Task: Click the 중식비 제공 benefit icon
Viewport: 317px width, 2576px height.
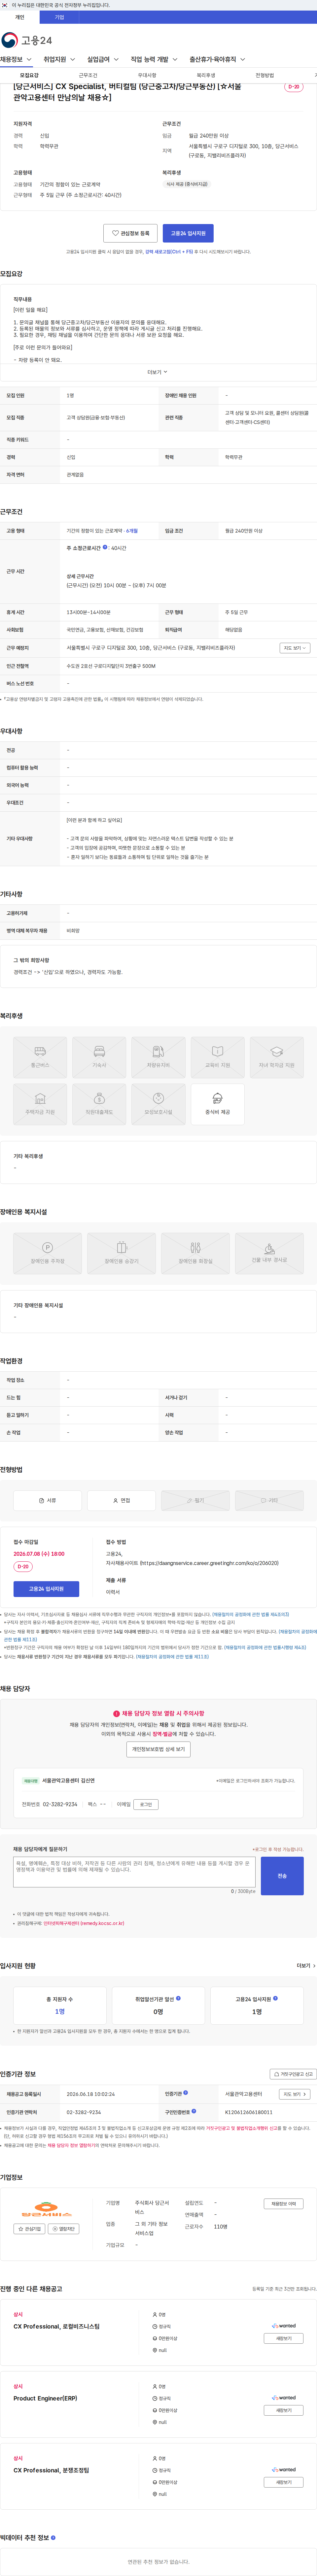Action: (217, 1104)
